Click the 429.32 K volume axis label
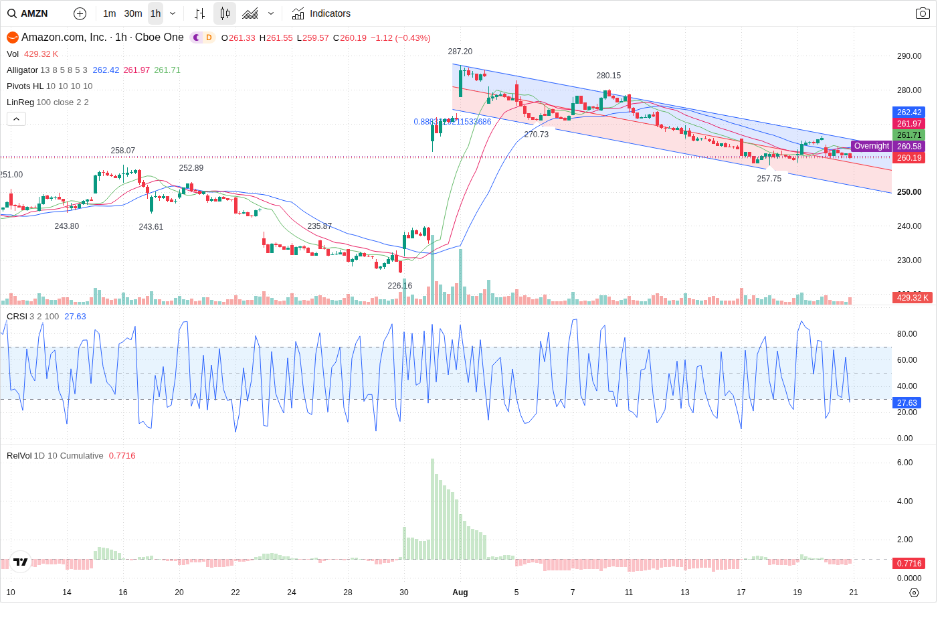950x636 pixels. pos(913,298)
